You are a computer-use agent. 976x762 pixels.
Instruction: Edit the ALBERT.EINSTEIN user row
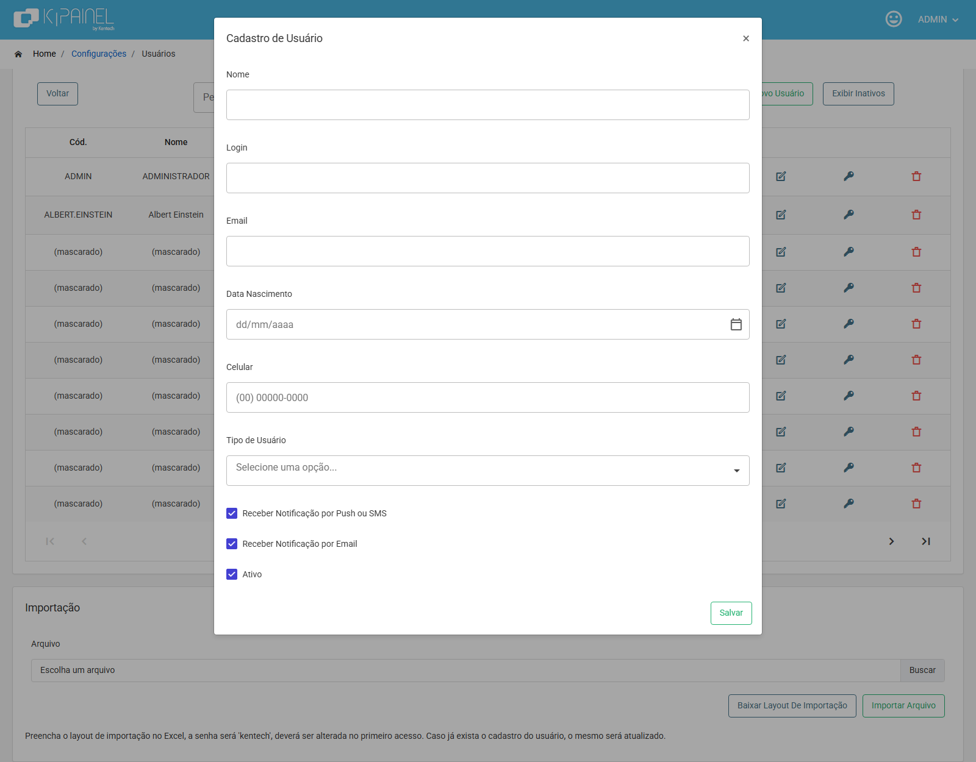point(781,215)
